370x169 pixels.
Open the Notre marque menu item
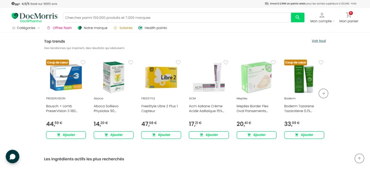[92, 28]
